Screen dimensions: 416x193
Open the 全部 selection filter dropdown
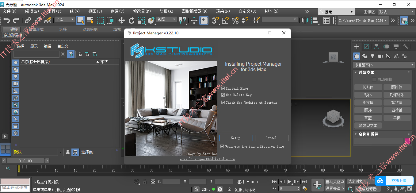[65, 19]
